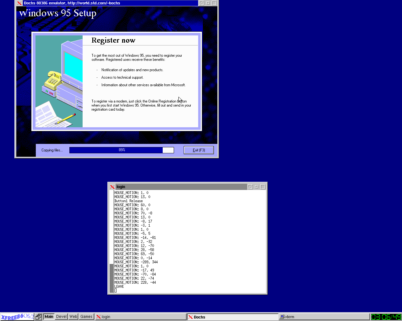Click the stacked windows icon in taskbar

coord(38,317)
